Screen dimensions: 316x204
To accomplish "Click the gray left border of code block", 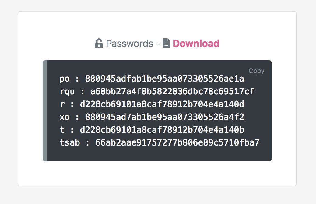I will click(x=45, y=111).
